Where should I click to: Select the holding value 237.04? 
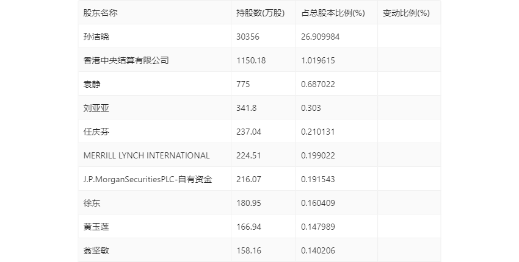tap(249, 132)
